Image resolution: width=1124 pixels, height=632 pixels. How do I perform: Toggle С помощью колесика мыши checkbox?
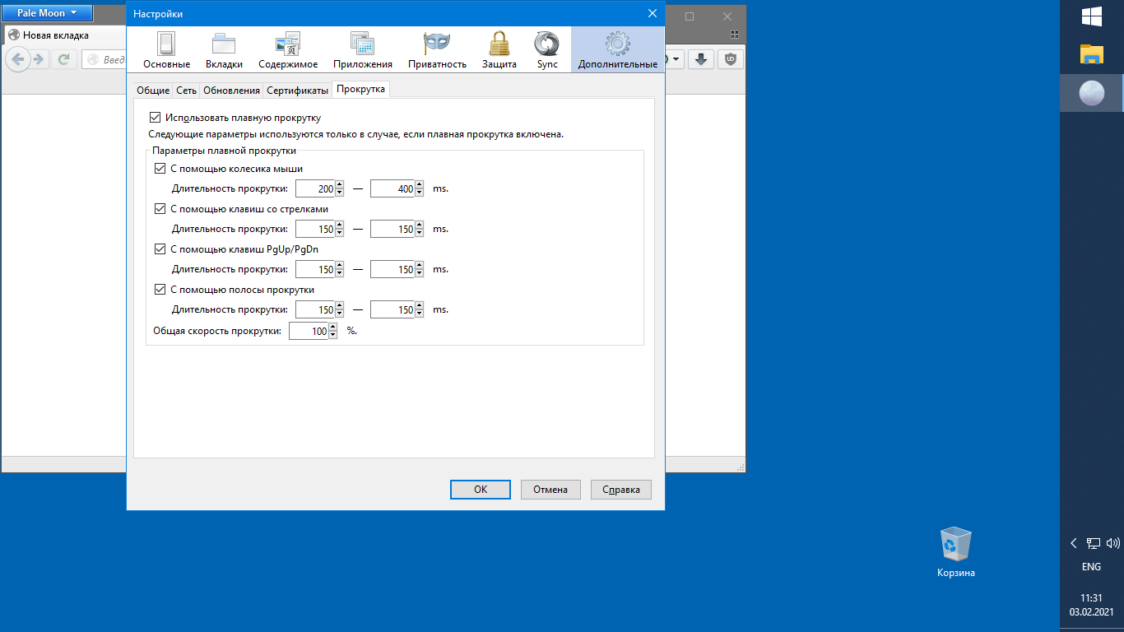160,169
